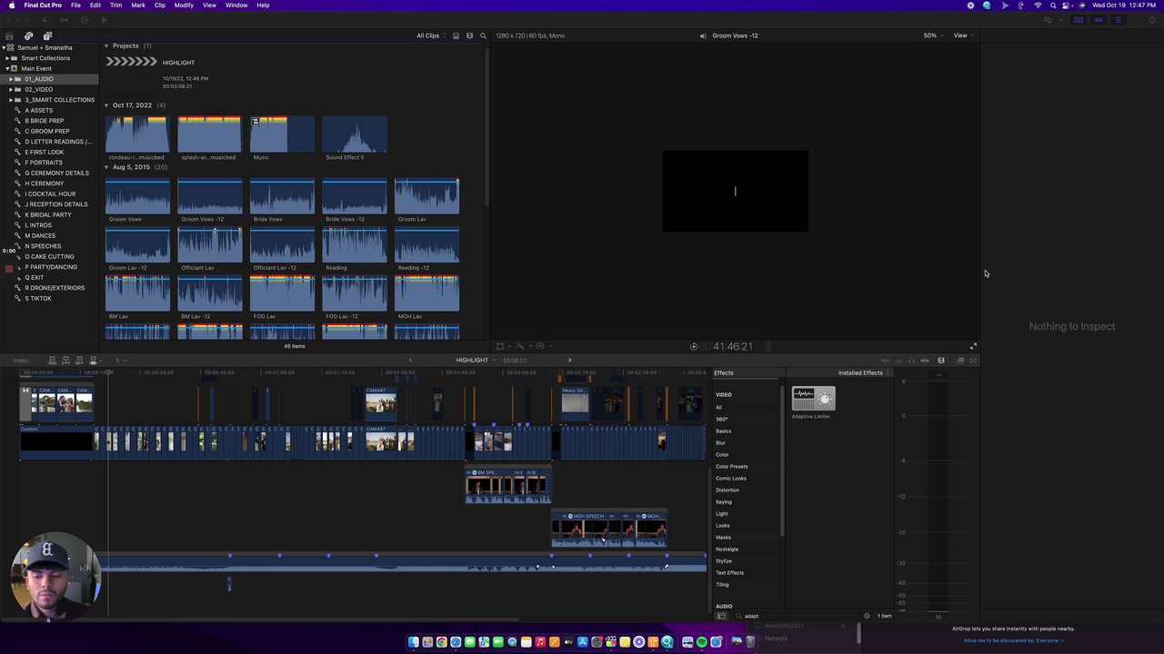1164x654 pixels.
Task: Enter full screen viewer mode
Action: pos(973,346)
